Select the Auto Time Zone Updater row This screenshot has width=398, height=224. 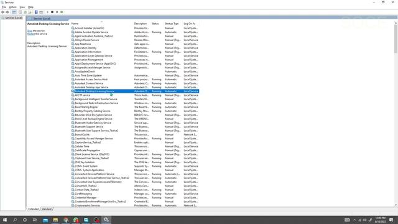click(x=135, y=75)
